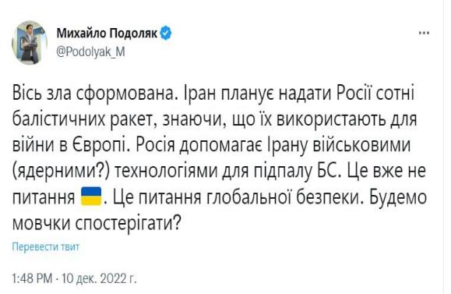Open Михайло Подоляк's profile avatar
The width and height of the screenshot is (451, 294).
(30, 43)
